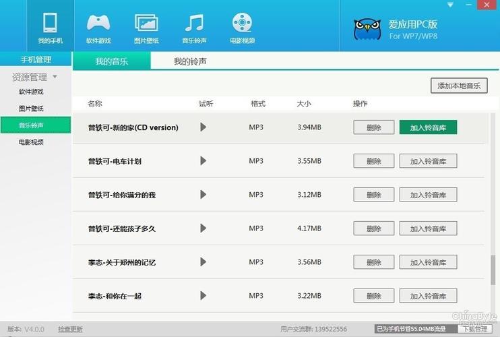Viewport: 500px width, 337px height.
Task: Select 音乐铃声 in the sidebar
Action: [36, 125]
